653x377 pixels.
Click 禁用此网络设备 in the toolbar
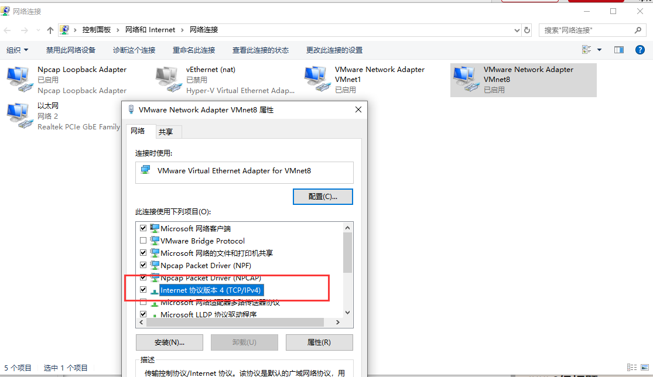(x=71, y=50)
